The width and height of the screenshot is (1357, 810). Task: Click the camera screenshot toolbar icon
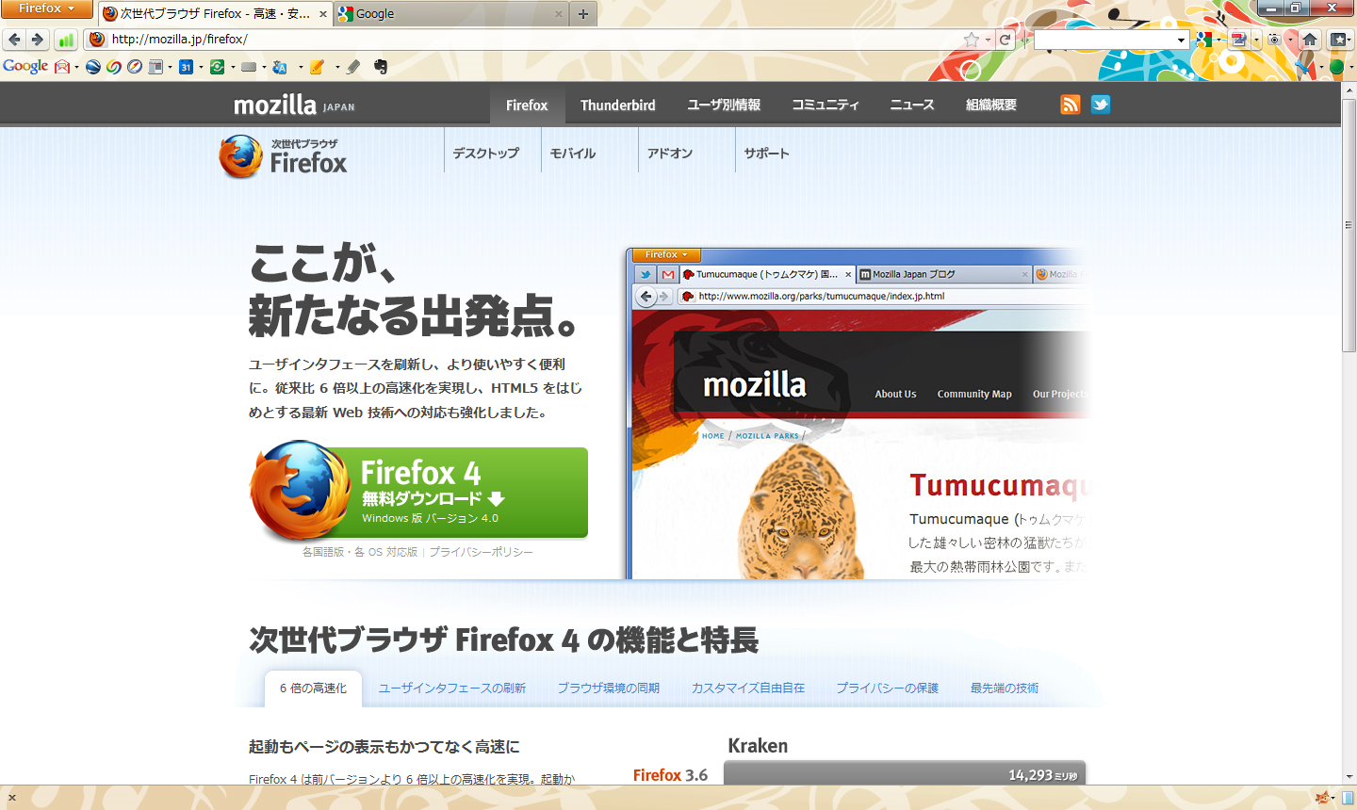pyautogui.click(x=1274, y=40)
